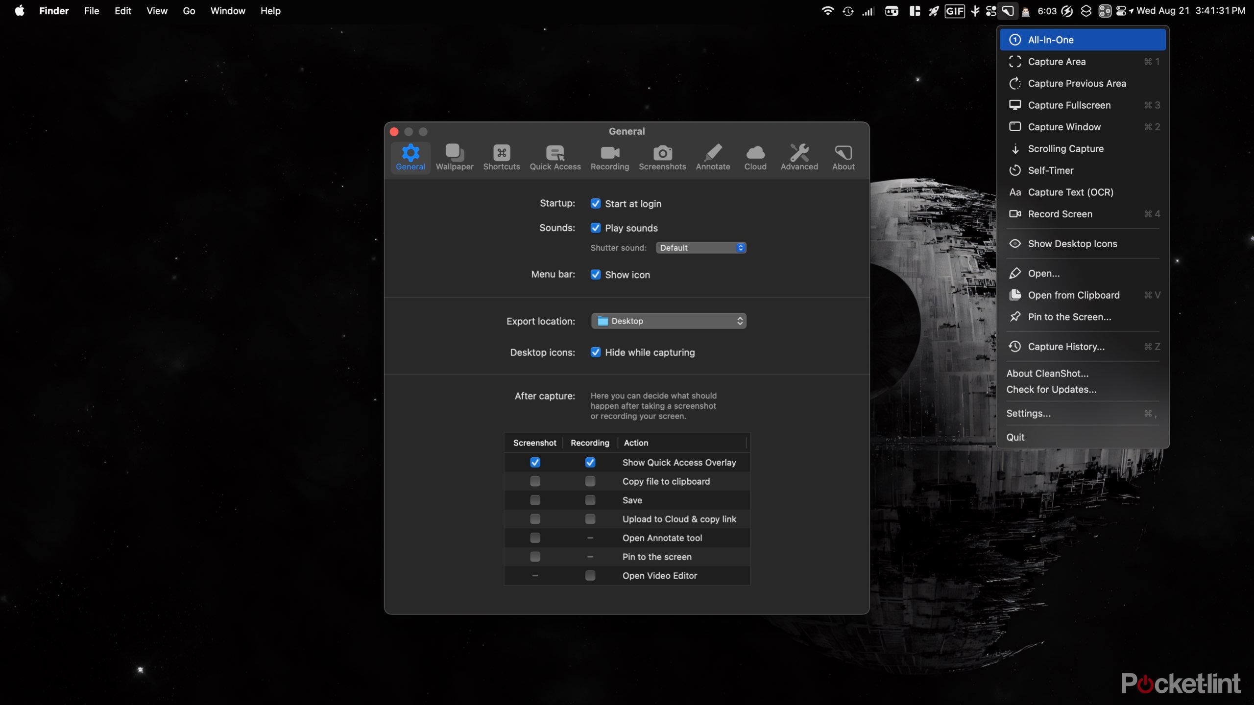Enable Screenshot checkbox for Open Annotate tool
Screen dimensions: 1254x705
pyautogui.click(x=535, y=538)
